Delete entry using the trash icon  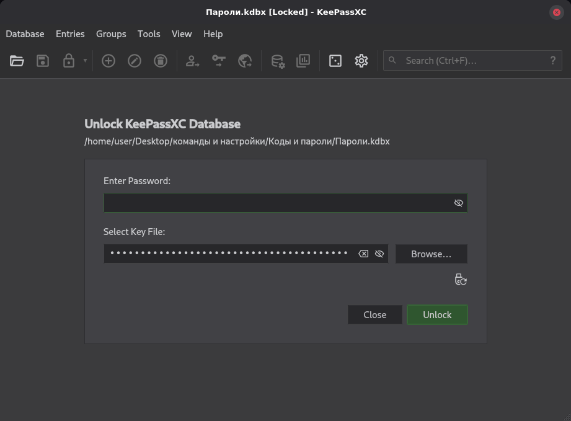(x=160, y=61)
